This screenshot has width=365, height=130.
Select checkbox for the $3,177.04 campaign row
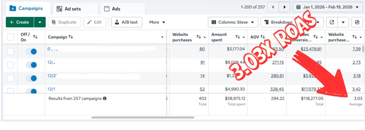tap(10, 51)
